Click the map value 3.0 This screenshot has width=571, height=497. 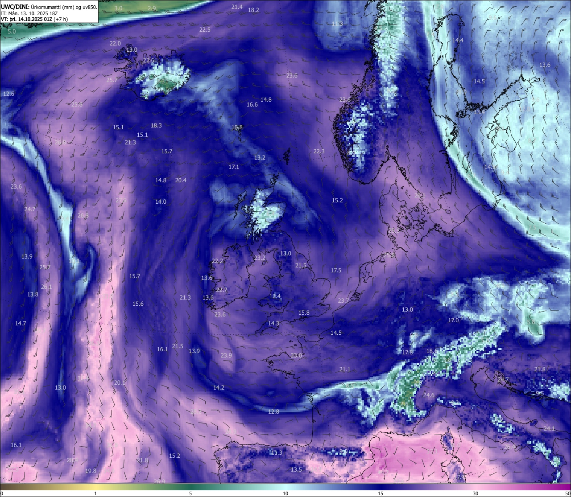(118, 8)
